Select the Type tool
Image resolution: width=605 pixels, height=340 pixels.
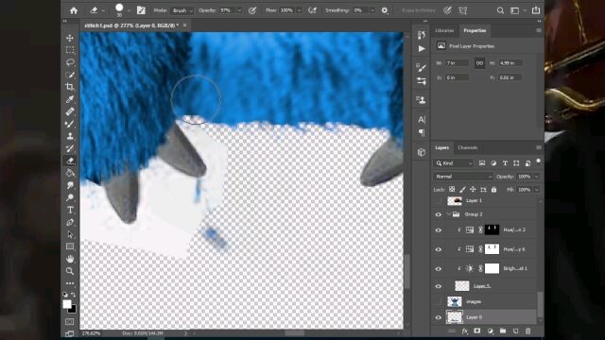pos(70,210)
